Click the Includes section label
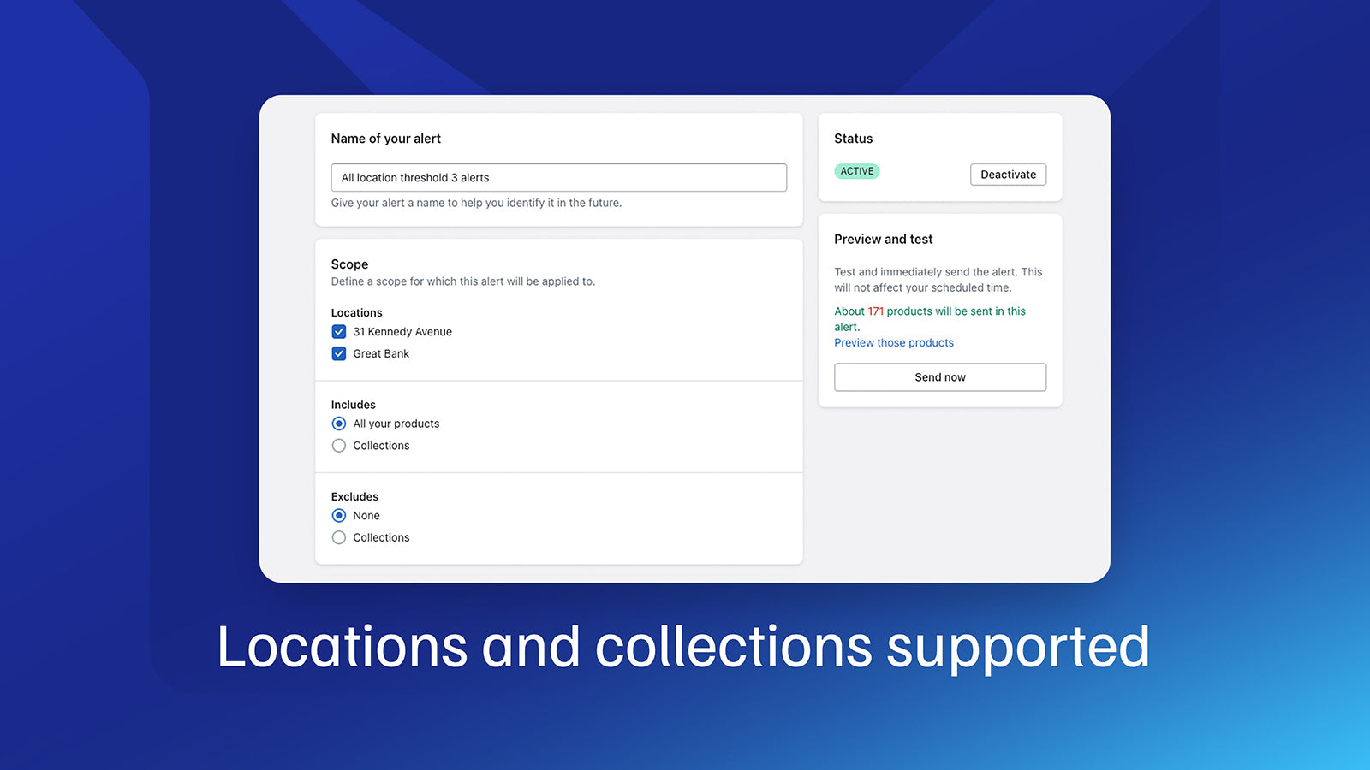This screenshot has width=1370, height=770. [x=353, y=404]
